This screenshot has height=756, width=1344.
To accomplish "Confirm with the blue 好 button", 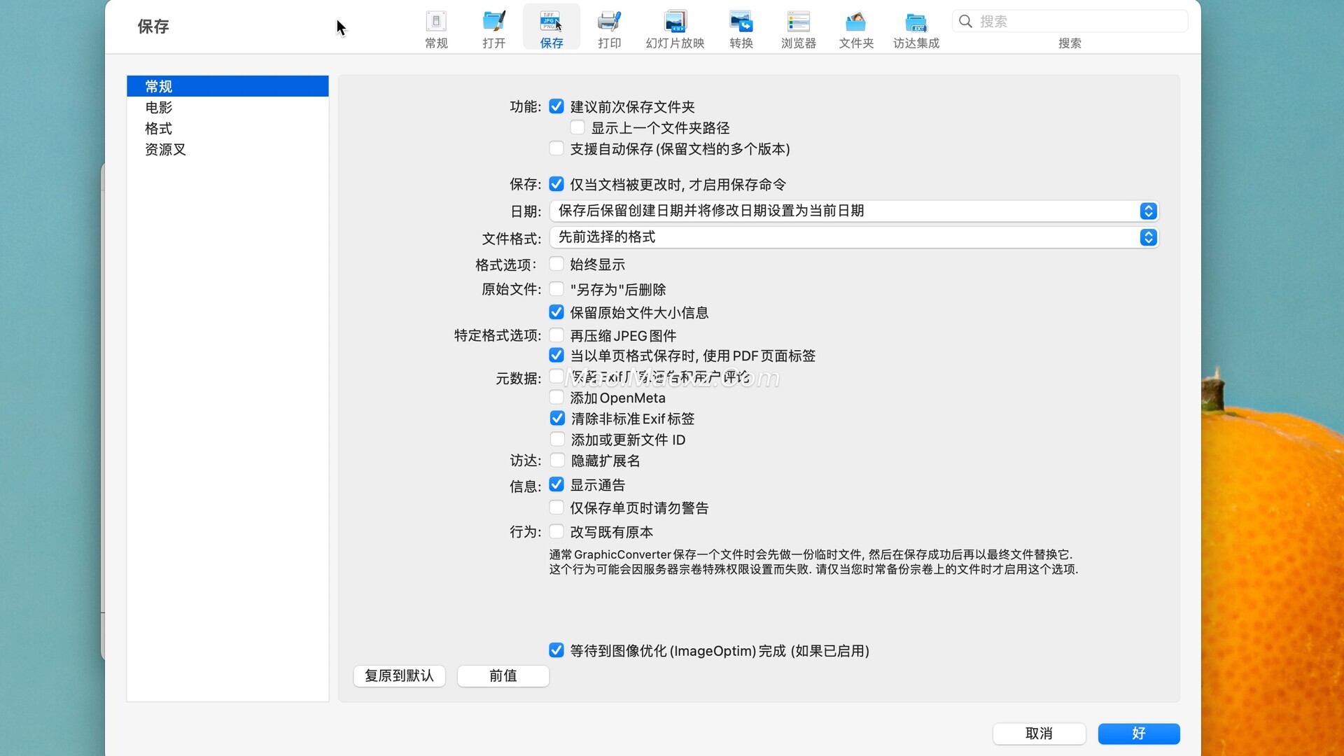I will tap(1138, 733).
